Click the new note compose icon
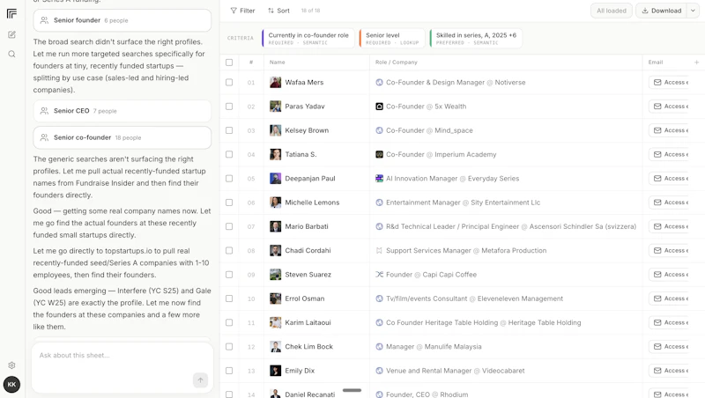Viewport: 705px width, 398px height. [x=11, y=34]
